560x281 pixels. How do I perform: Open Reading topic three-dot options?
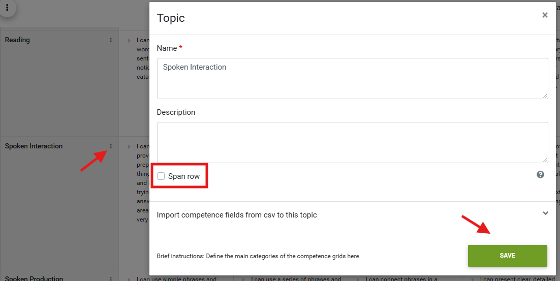click(111, 40)
